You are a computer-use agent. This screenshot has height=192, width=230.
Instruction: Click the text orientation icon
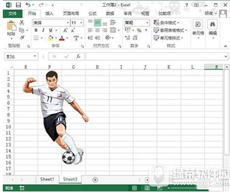click(x=108, y=38)
